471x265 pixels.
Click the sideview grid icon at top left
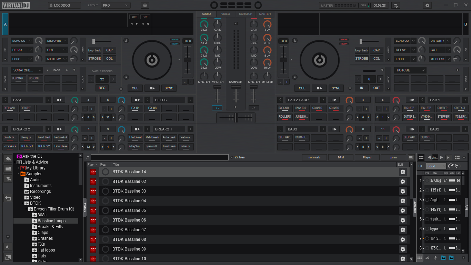[x=421, y=157]
